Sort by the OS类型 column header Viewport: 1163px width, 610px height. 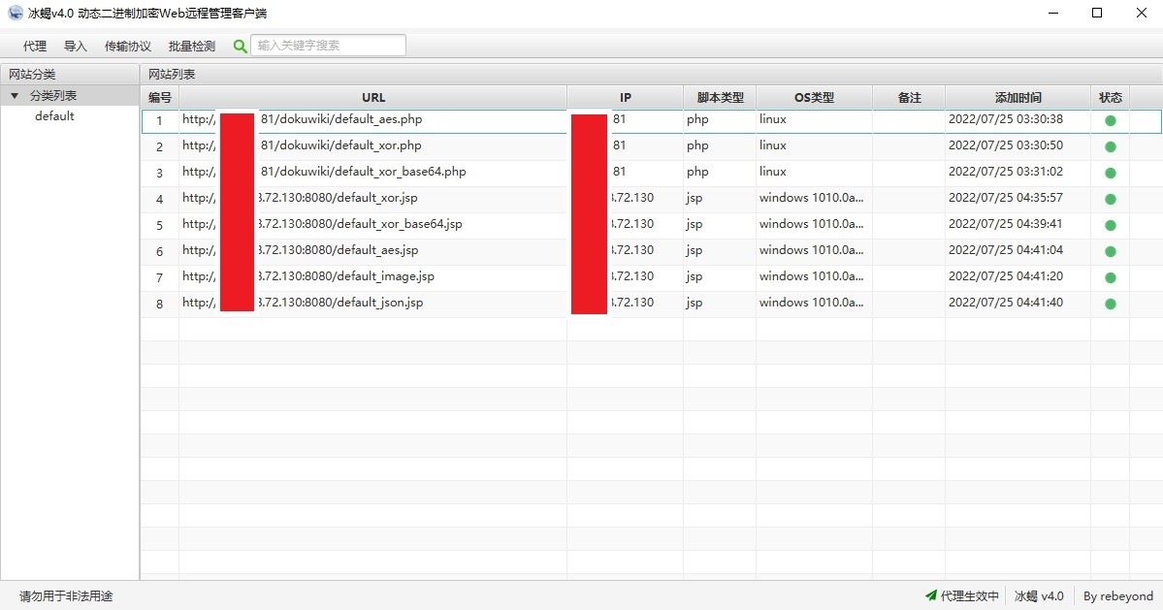[814, 97]
